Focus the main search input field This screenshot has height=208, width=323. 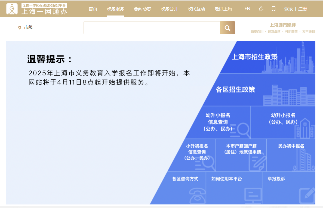(x=152, y=28)
